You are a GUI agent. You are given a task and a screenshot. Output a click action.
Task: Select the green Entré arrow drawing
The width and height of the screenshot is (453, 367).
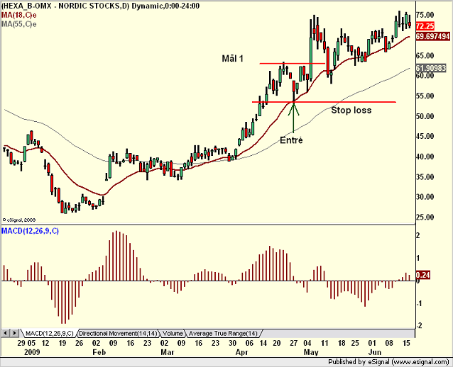293,118
